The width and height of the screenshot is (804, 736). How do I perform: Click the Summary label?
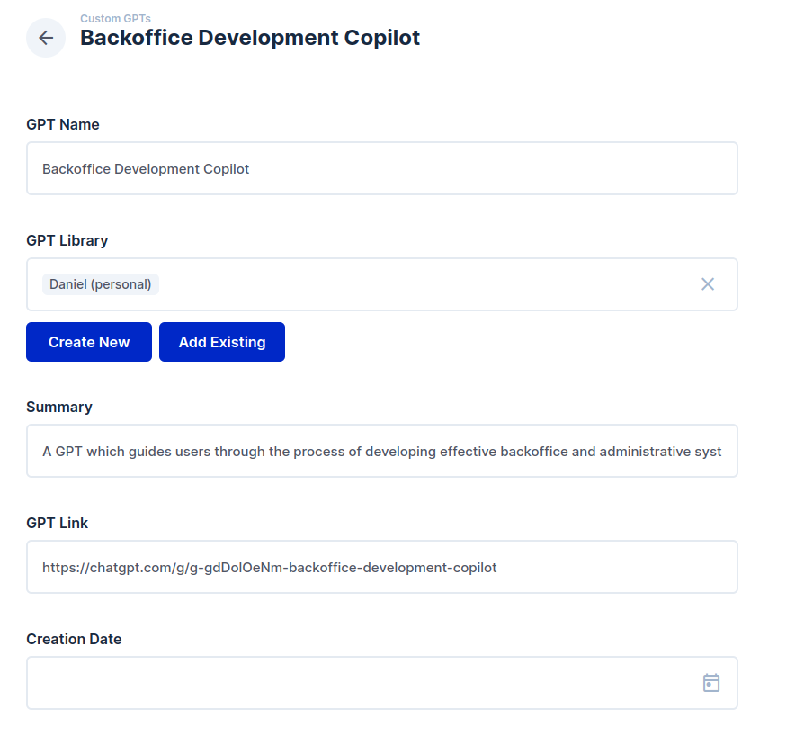59,408
